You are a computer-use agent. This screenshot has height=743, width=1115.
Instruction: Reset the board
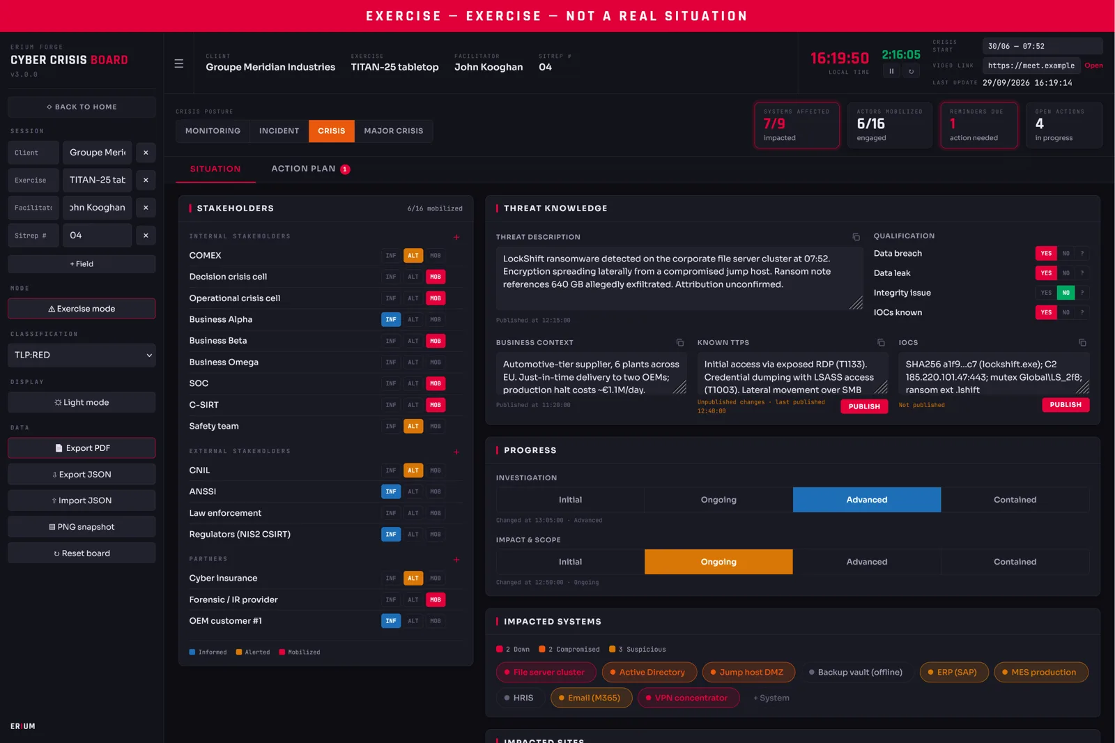(x=82, y=553)
